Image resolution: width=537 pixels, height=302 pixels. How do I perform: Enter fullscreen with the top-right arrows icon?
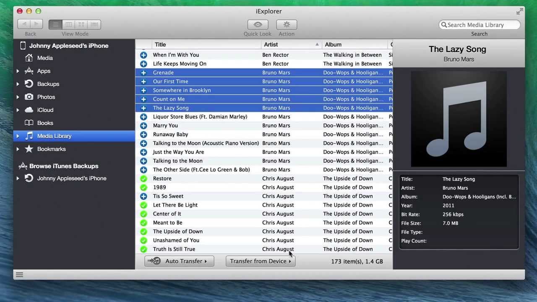pyautogui.click(x=520, y=12)
